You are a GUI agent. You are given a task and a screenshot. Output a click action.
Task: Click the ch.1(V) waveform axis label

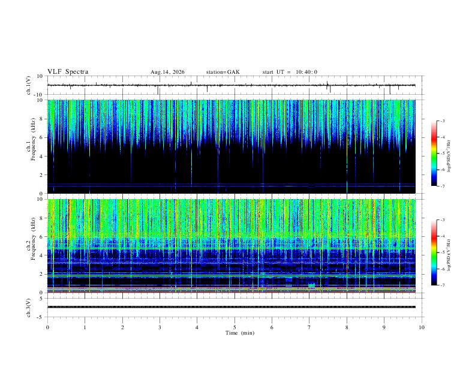click(x=29, y=85)
